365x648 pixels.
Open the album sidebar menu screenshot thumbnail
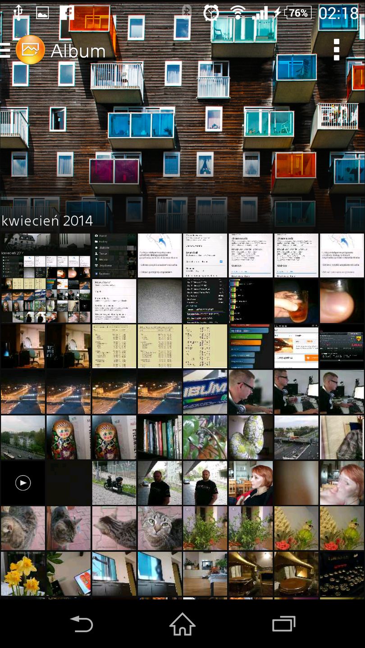pyautogui.click(x=114, y=255)
